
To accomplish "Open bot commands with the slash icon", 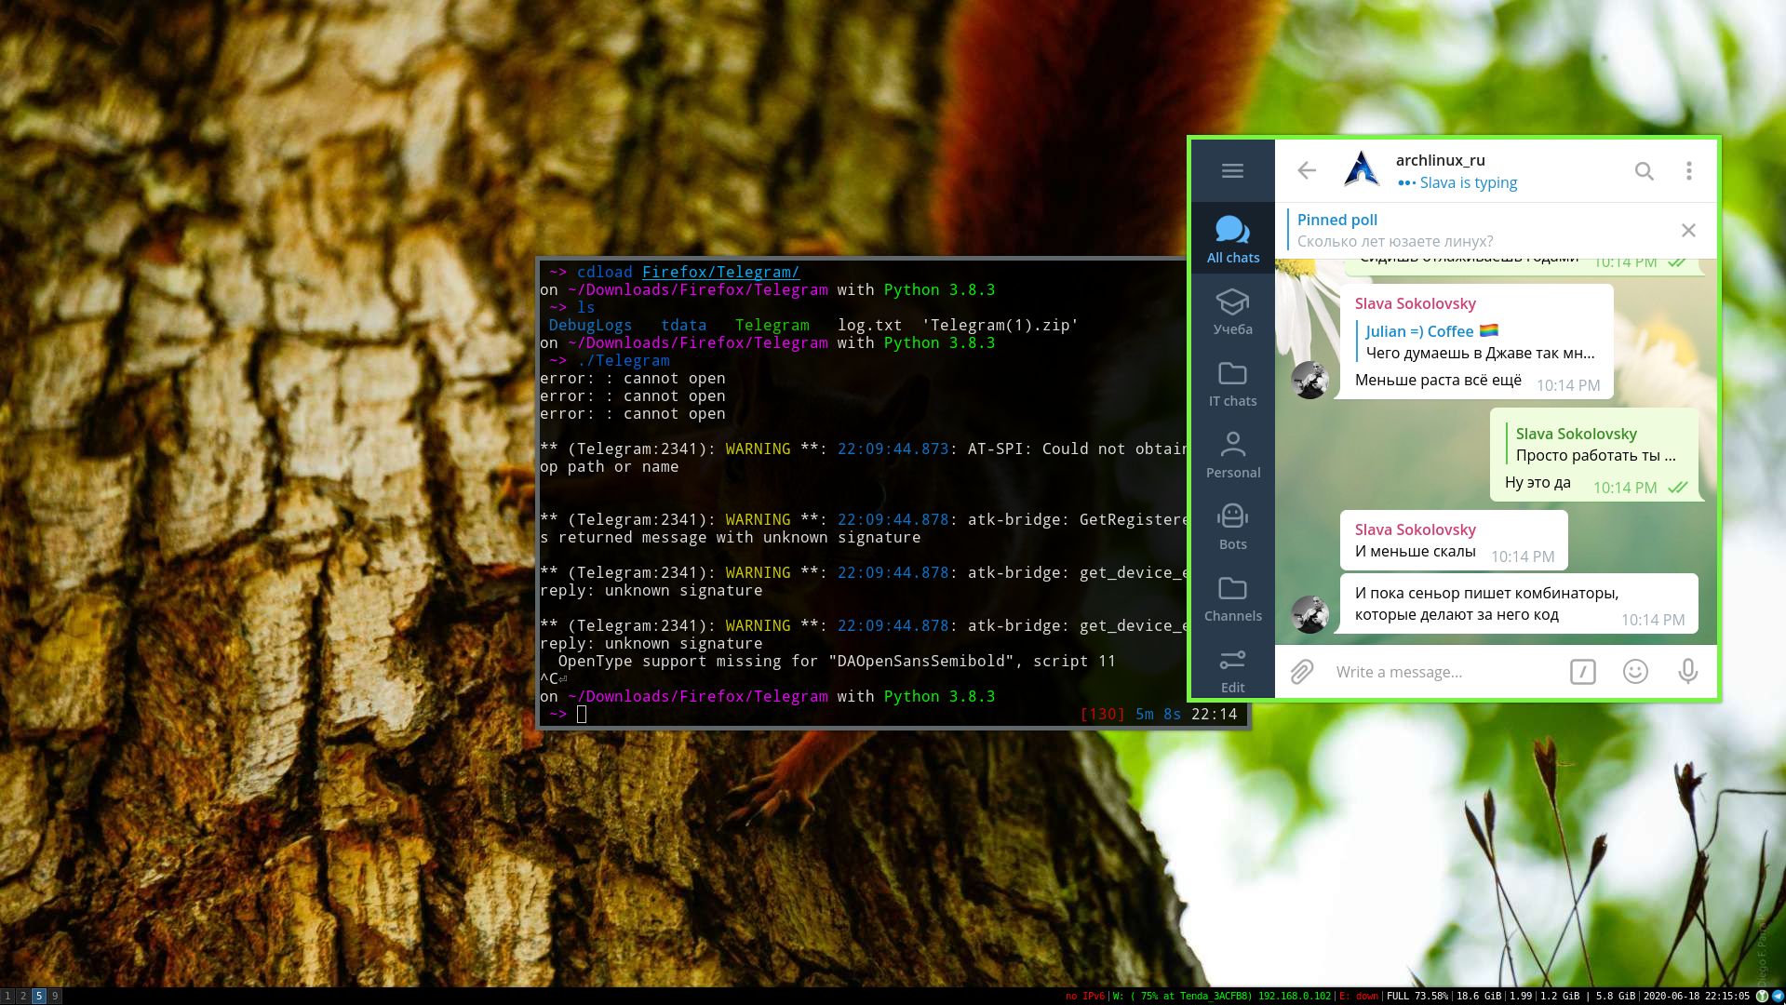I will (1582, 672).
